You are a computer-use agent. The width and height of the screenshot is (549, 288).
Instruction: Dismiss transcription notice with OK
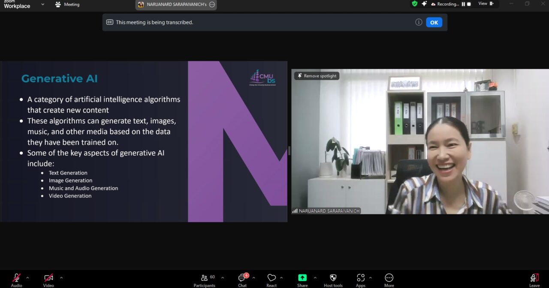434,22
